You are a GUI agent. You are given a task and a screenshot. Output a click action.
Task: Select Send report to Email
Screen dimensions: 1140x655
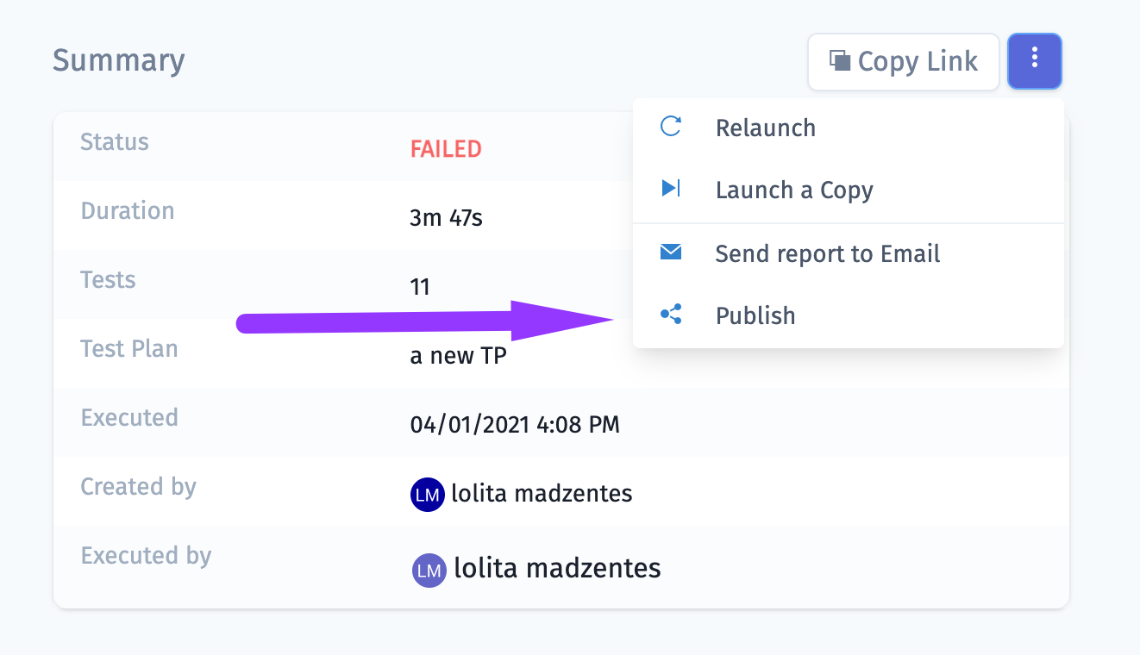point(849,253)
